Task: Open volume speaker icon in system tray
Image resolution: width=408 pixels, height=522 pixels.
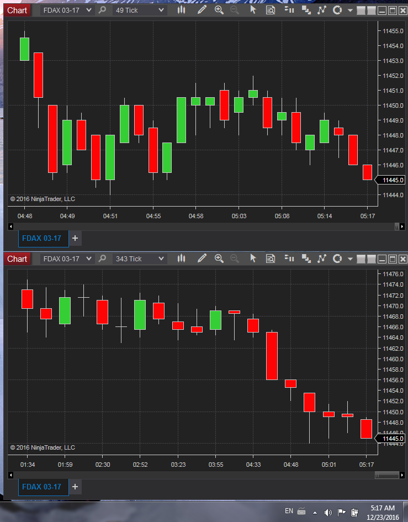Action: pos(328,513)
